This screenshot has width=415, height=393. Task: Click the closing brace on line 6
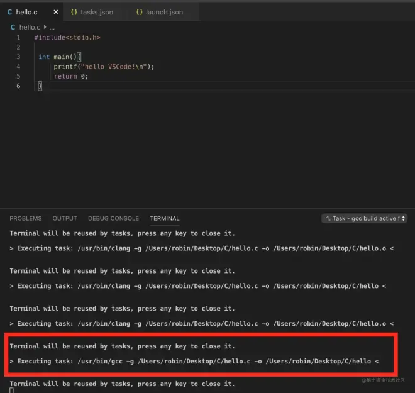40,86
